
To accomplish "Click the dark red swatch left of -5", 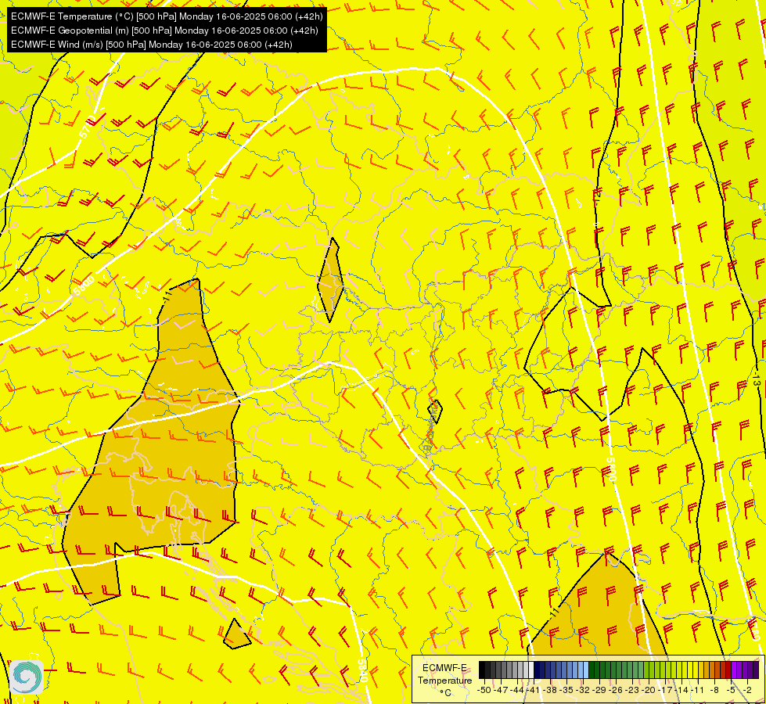I will pos(728,670).
